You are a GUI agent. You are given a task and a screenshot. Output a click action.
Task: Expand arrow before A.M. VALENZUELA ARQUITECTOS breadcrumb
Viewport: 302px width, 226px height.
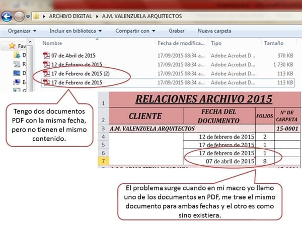coord(97,17)
